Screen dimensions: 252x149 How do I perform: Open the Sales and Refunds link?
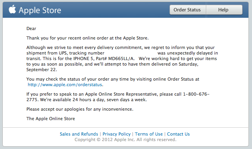pos(79,134)
